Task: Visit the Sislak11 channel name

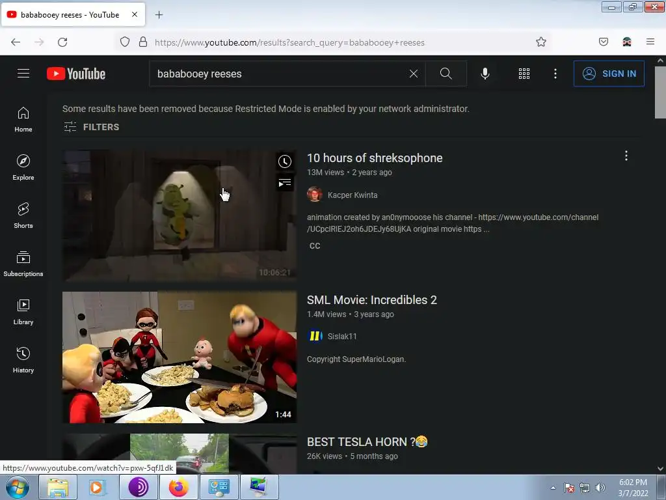Action: click(x=342, y=337)
